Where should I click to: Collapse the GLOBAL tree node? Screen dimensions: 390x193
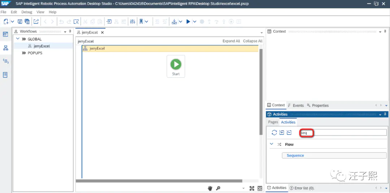[x=18, y=39]
